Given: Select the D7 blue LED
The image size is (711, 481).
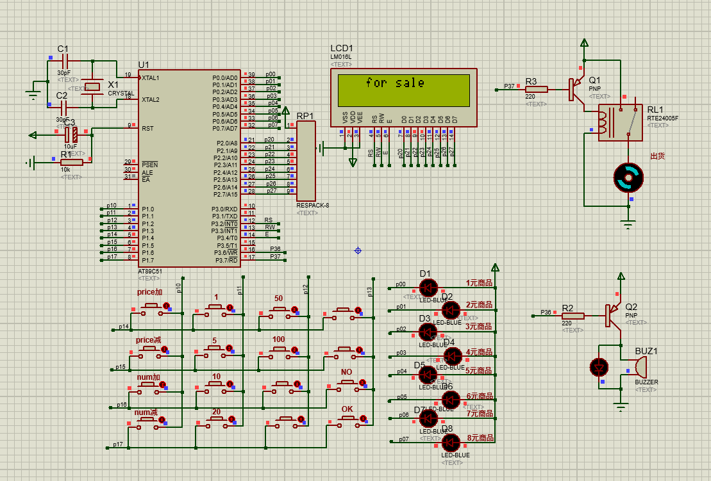Looking at the screenshot, I should (428, 418).
